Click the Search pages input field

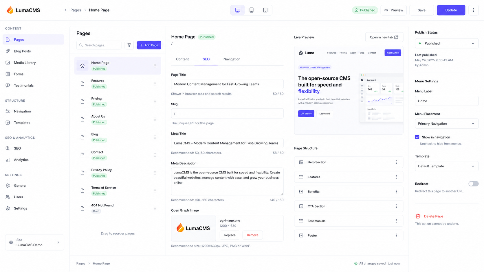tap(99, 45)
